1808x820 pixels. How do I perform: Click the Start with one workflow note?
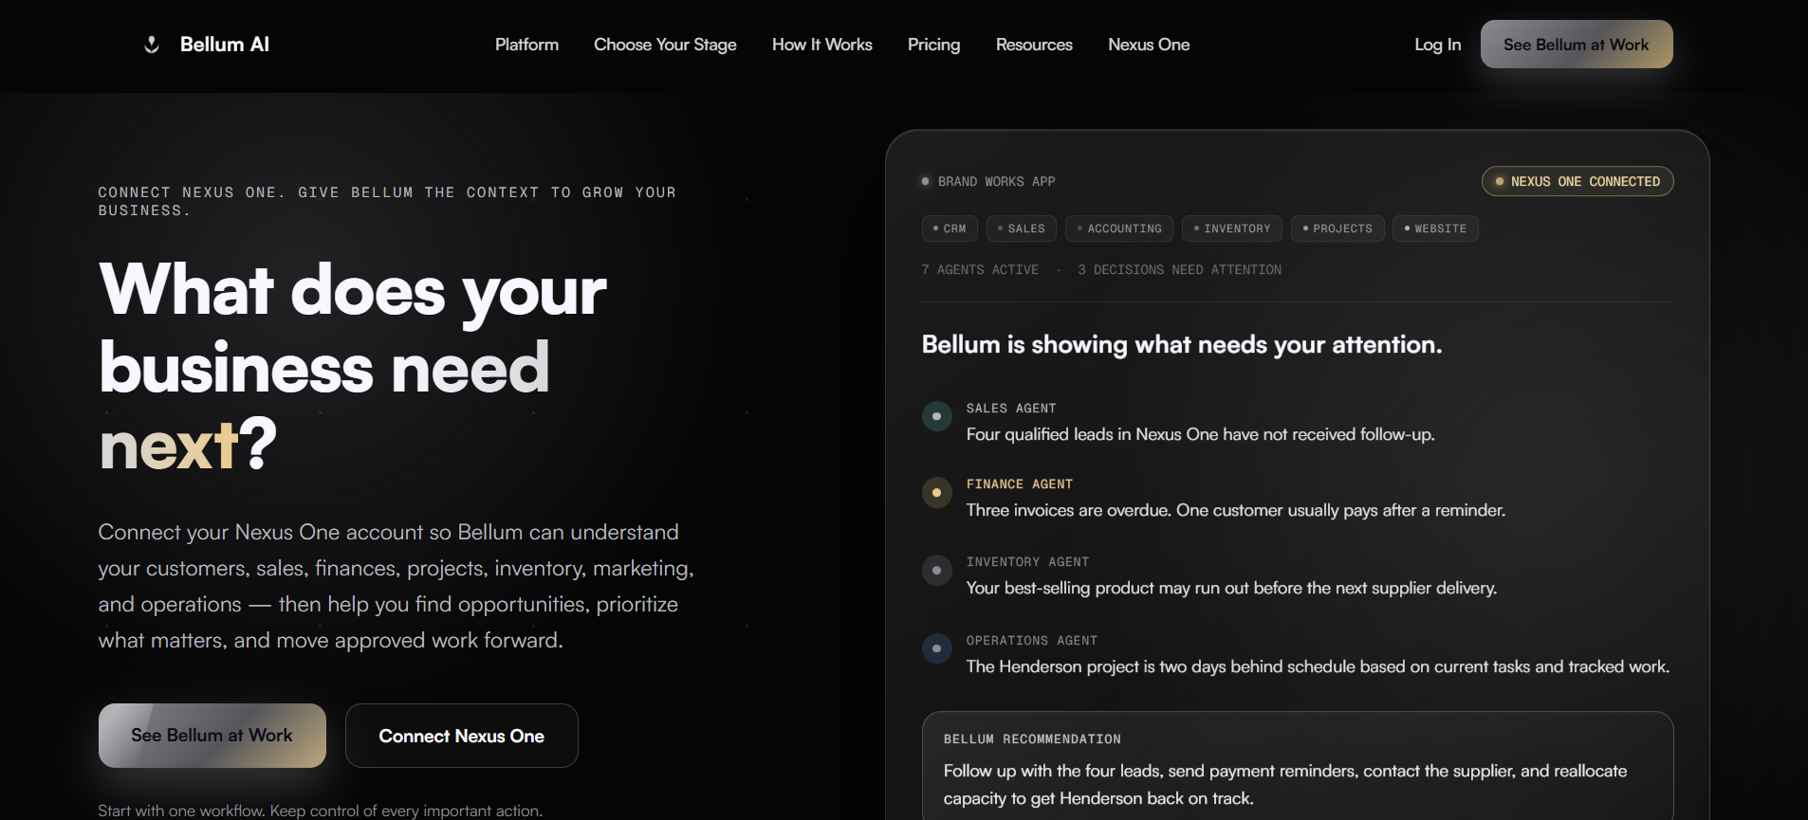tap(321, 811)
